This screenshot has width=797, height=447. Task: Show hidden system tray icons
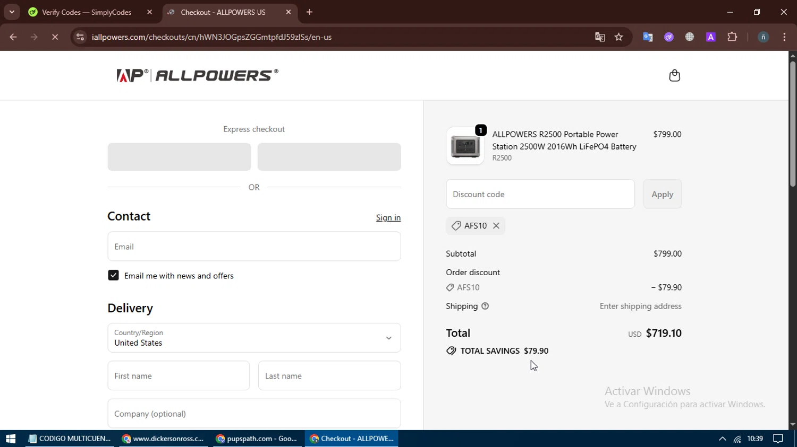pyautogui.click(x=722, y=439)
